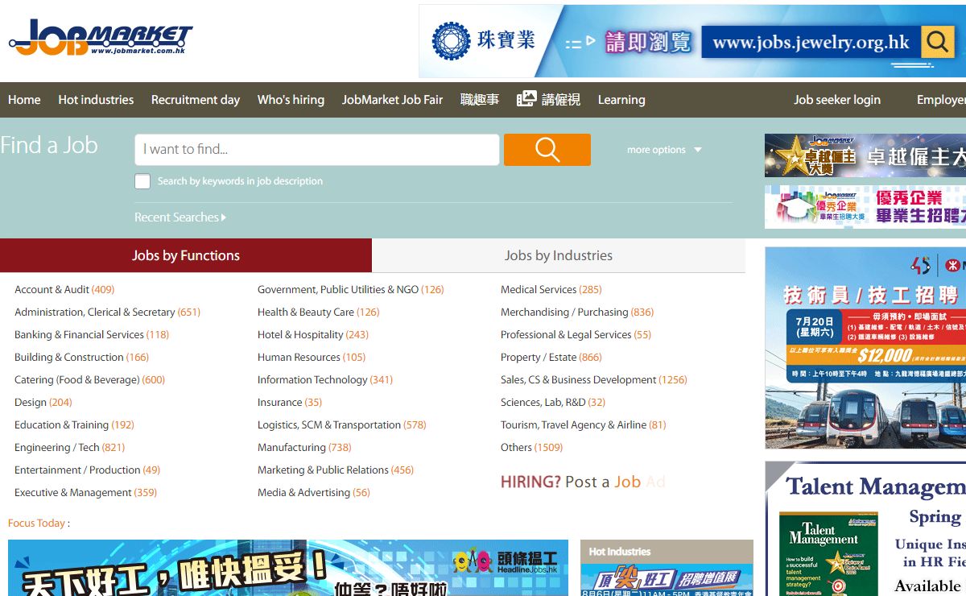This screenshot has width=966, height=596.
Task: Open the Learning menu item
Action: (x=621, y=100)
